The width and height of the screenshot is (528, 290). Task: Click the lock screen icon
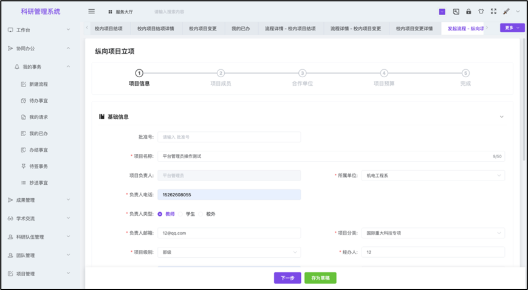468,12
